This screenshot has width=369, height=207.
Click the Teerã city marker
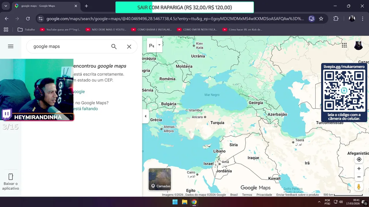pos(293,142)
